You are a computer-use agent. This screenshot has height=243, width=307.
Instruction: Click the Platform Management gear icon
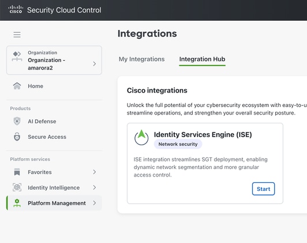(x=17, y=203)
